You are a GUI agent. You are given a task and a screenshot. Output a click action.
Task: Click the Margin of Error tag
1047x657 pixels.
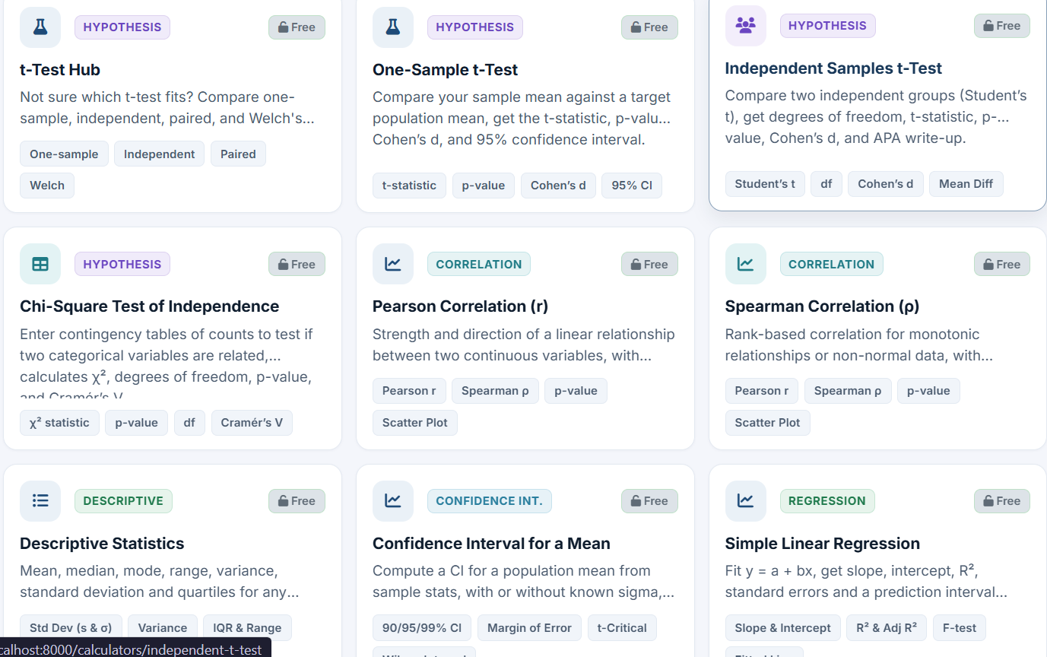click(529, 627)
